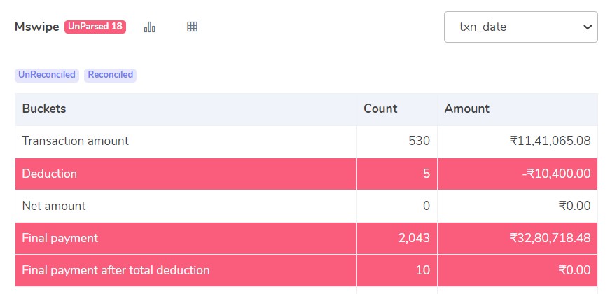
Task: Click the Buckets column header
Action: click(44, 108)
